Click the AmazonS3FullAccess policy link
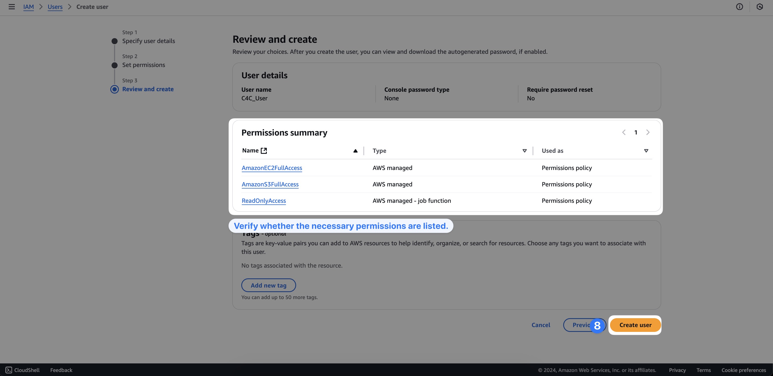773x376 pixels. click(270, 184)
